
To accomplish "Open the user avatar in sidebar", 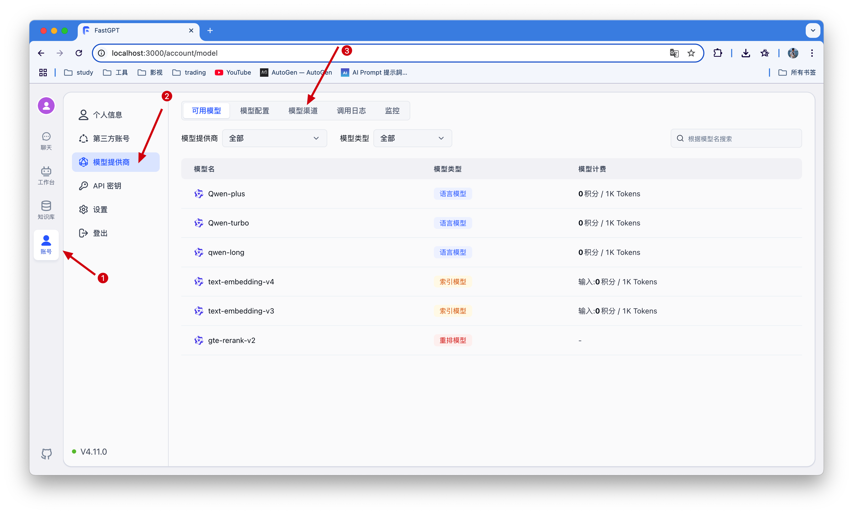I will pos(46,106).
